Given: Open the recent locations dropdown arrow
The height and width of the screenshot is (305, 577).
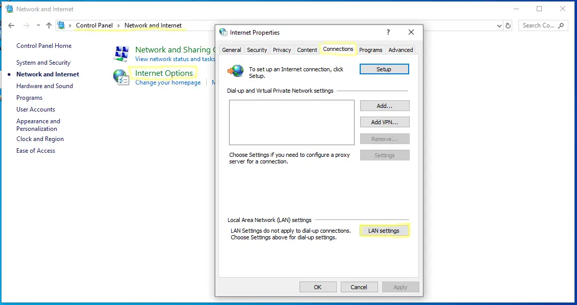Looking at the screenshot, I should pos(38,25).
